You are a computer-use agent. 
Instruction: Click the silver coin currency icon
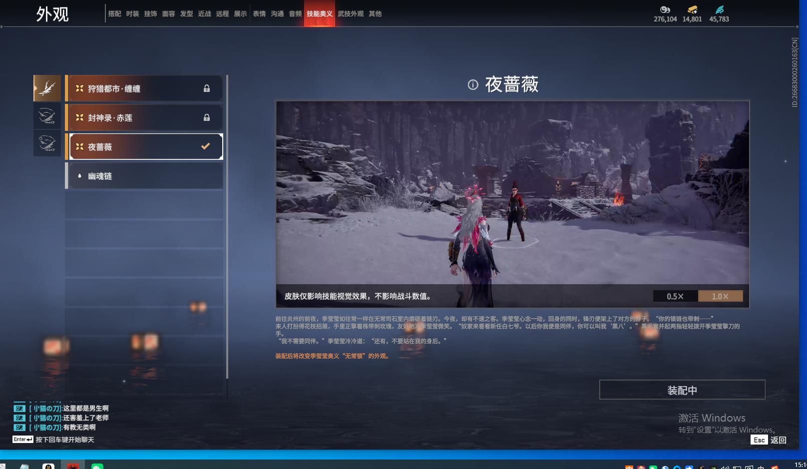(x=665, y=9)
